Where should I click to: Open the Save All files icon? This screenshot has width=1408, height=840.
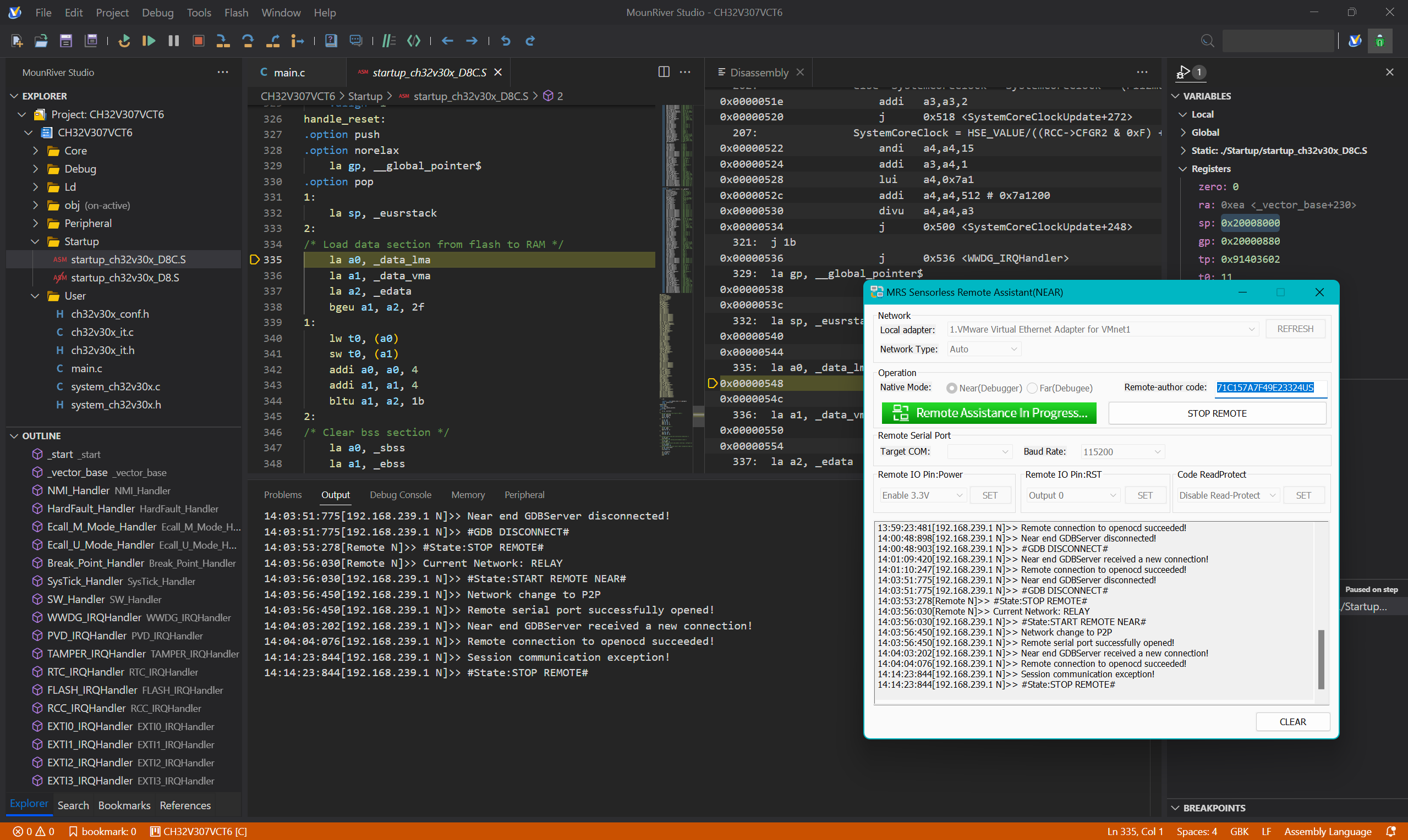(x=91, y=41)
